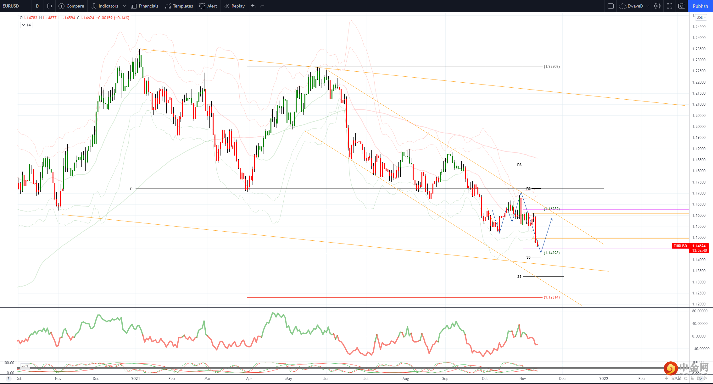Undo the last chart action
This screenshot has width=713, height=384.
253,6
